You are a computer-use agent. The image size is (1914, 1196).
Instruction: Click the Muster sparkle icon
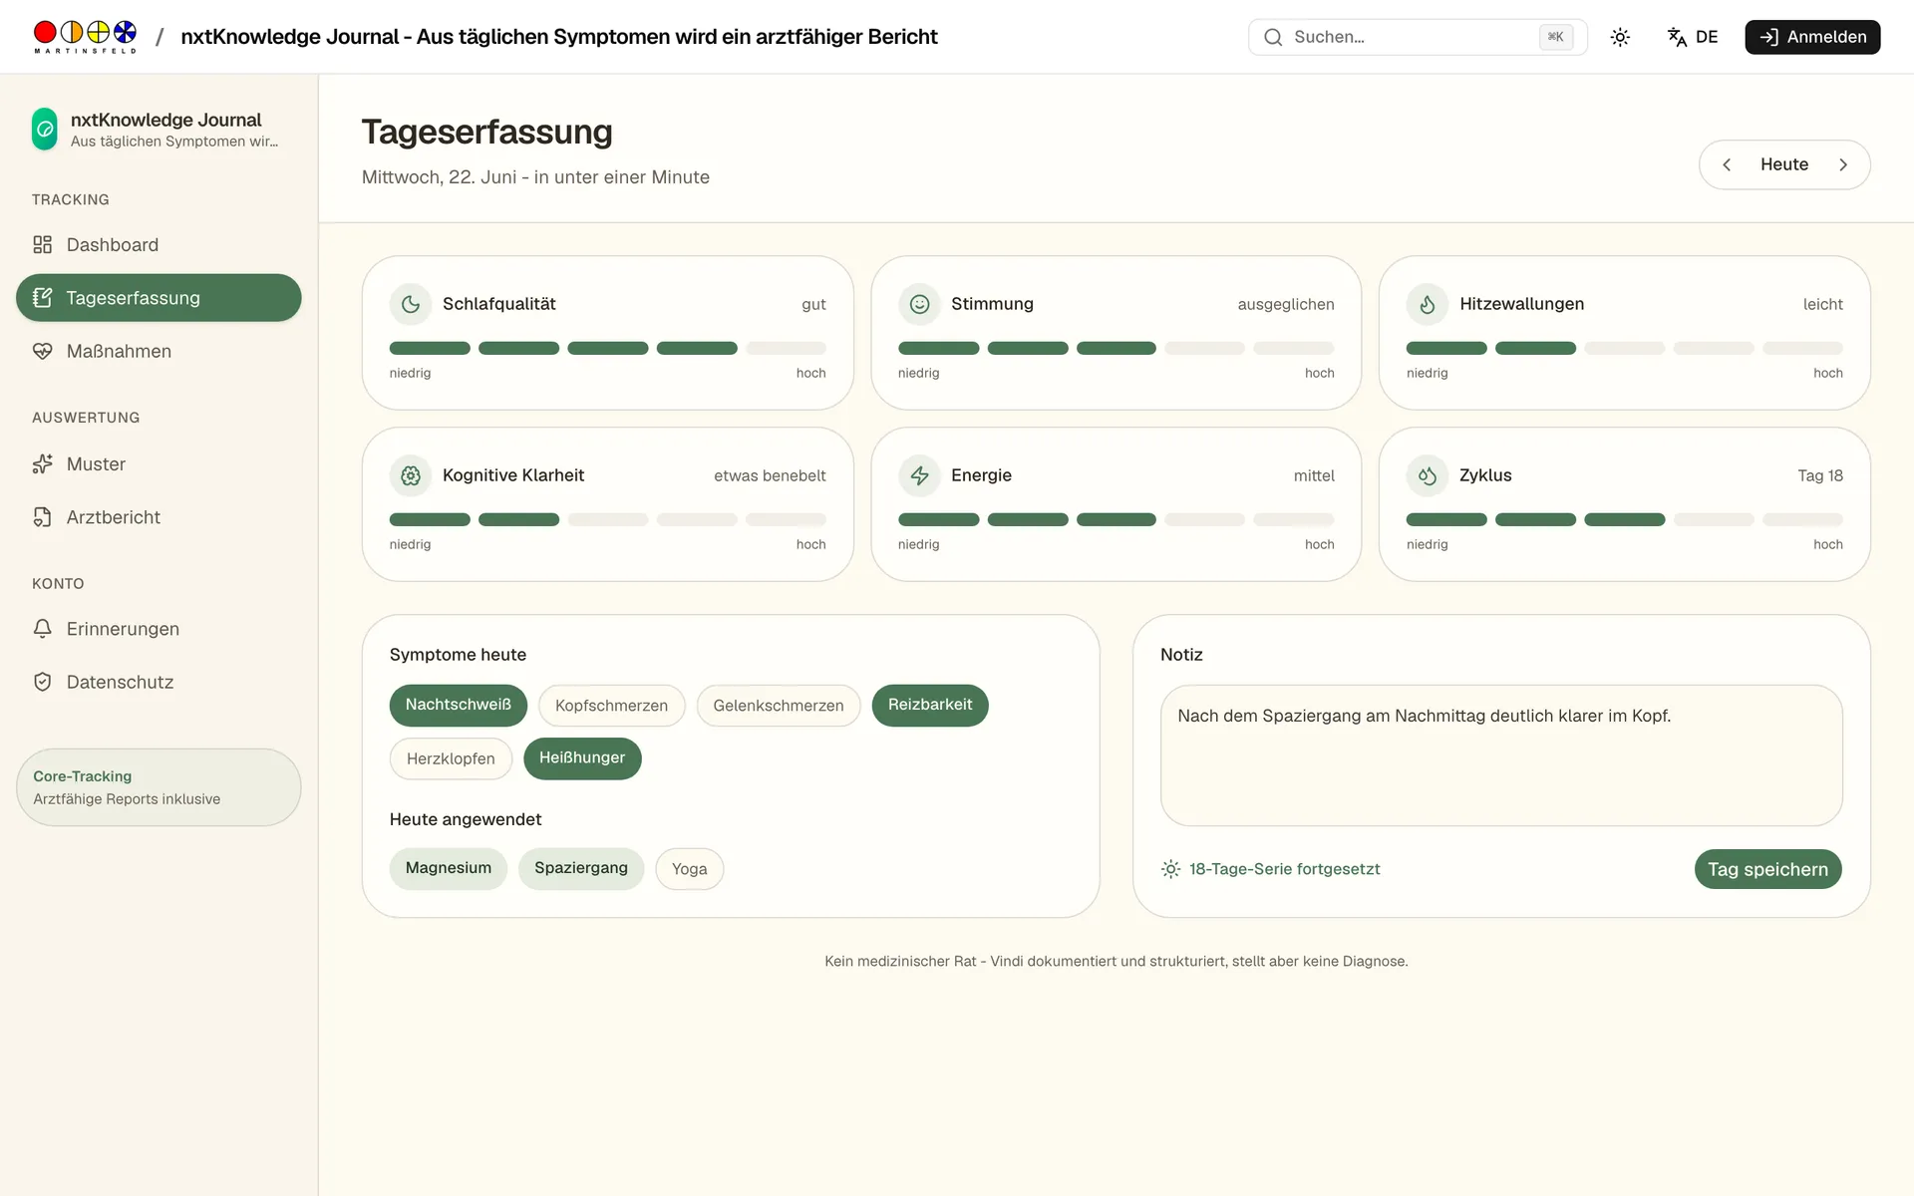coord(42,463)
